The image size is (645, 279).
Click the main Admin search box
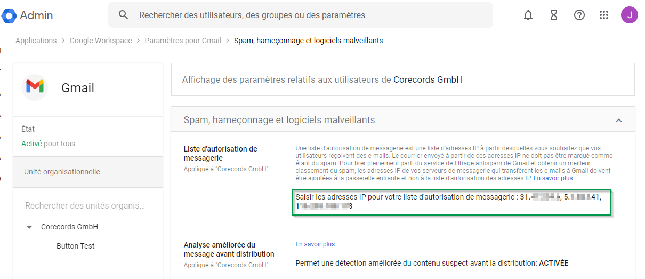point(309,15)
